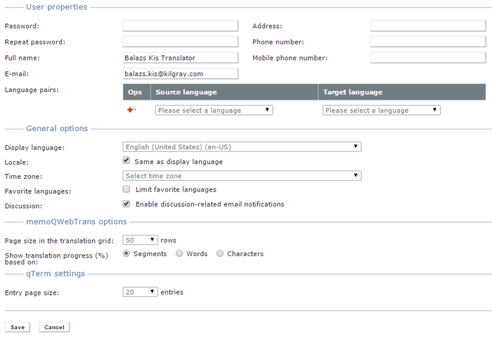Check Limit favorite languages option

[127, 189]
